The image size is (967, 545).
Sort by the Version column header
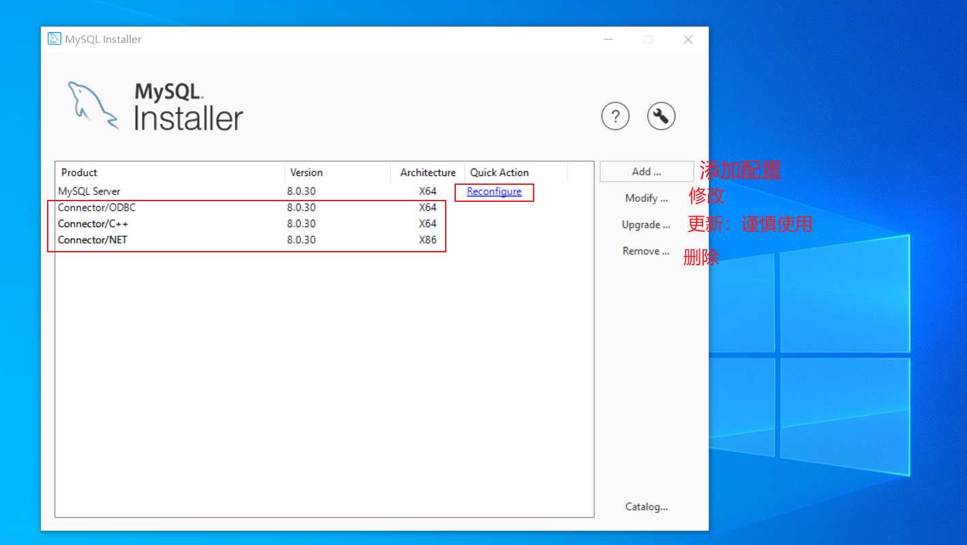338,173
